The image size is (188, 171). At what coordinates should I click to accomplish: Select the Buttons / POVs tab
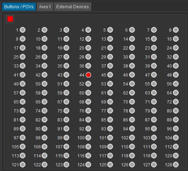[19, 7]
